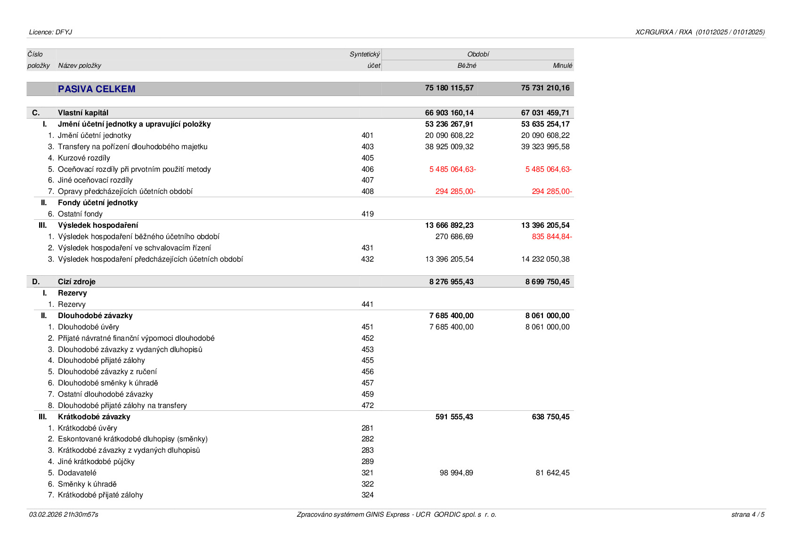This screenshot has height=560, width=793.
Task: Click account number 451
Action: coord(367,327)
